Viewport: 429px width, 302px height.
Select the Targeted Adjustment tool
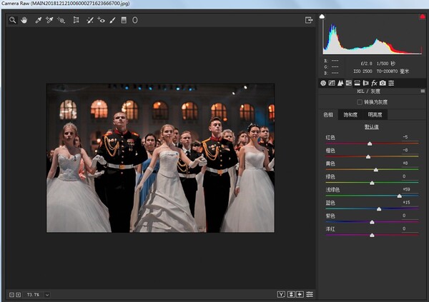coord(61,20)
